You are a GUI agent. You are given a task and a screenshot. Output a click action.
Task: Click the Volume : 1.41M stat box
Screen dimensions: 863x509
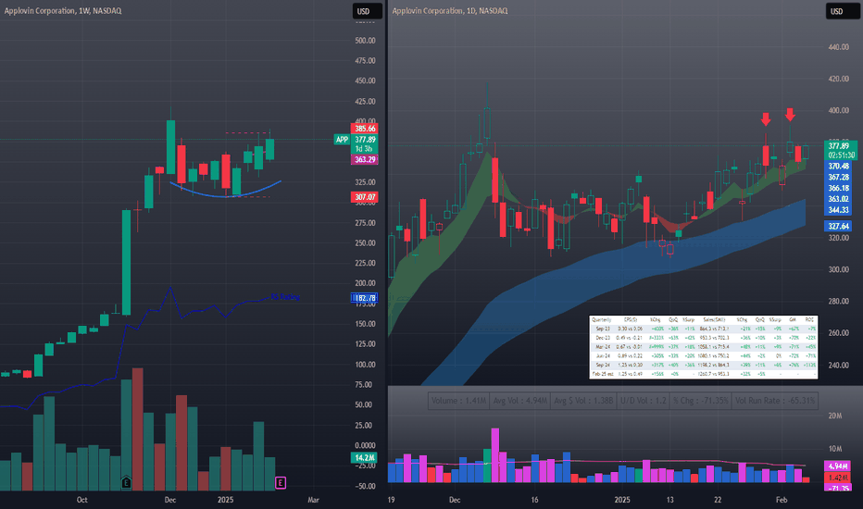(x=458, y=401)
